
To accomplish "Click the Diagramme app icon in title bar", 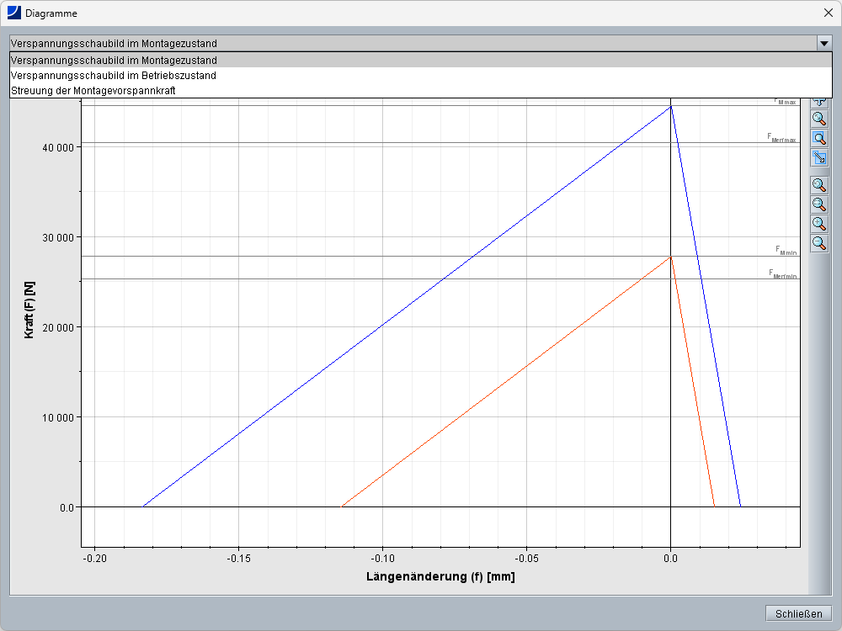I will [x=13, y=13].
